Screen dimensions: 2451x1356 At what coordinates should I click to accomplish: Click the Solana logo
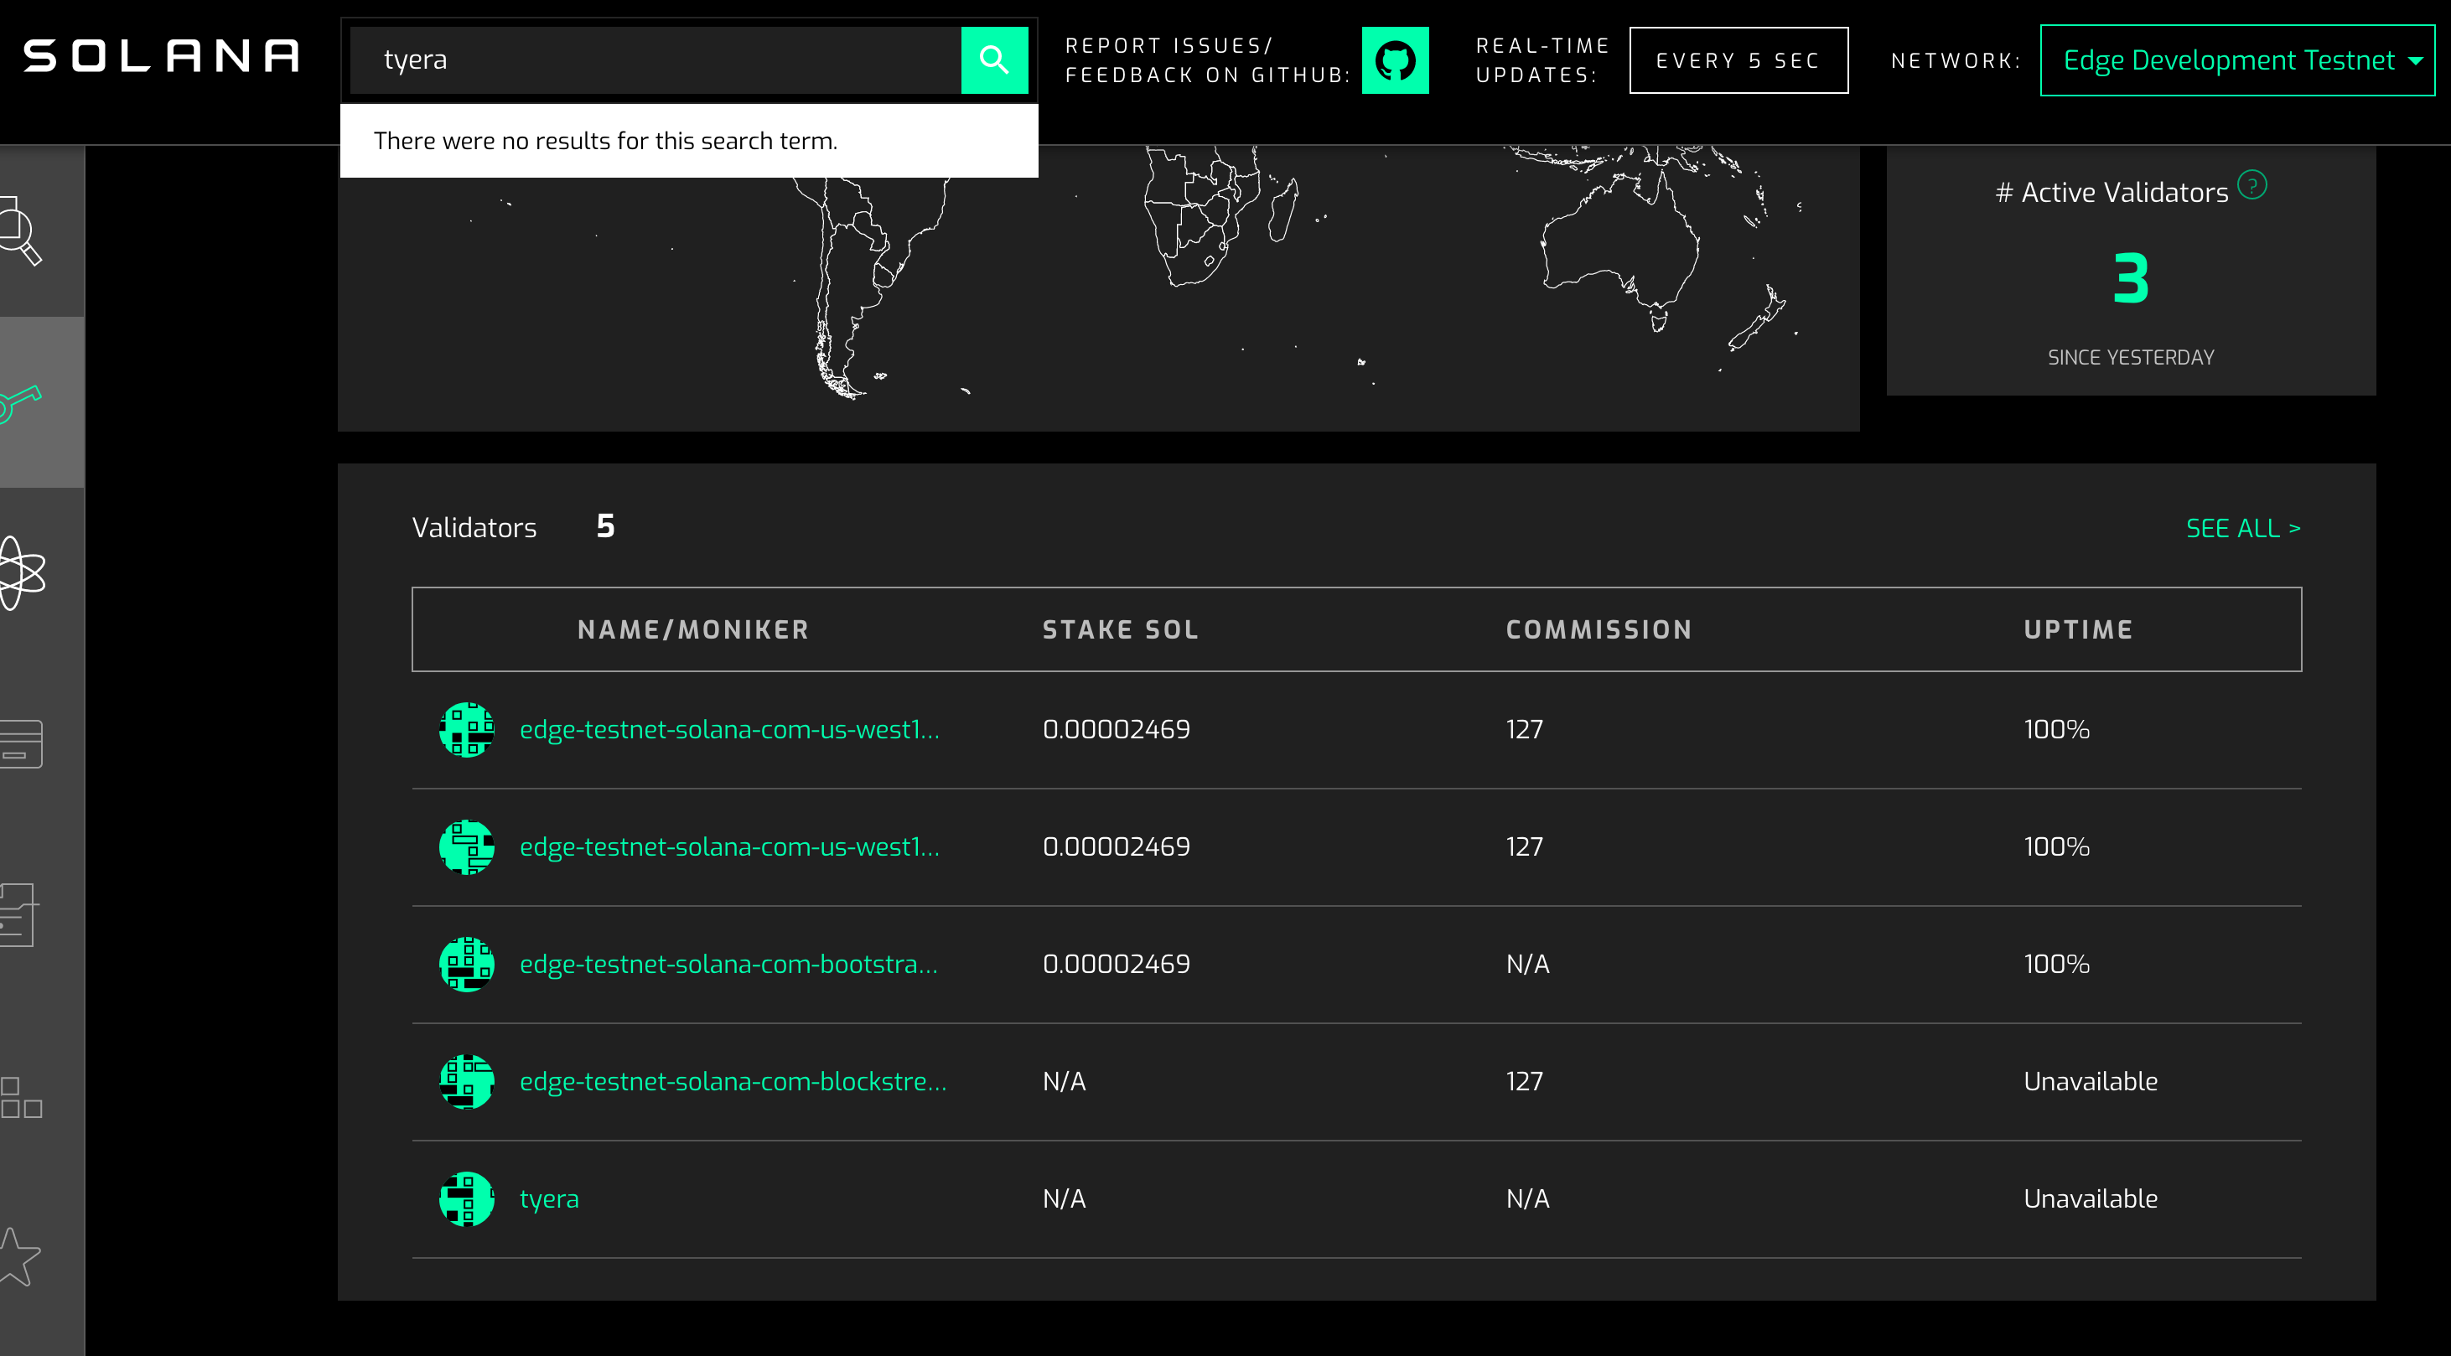[161, 56]
